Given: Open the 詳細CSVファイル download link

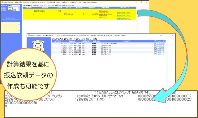Looking at the screenshot, I should [x=124, y=19].
